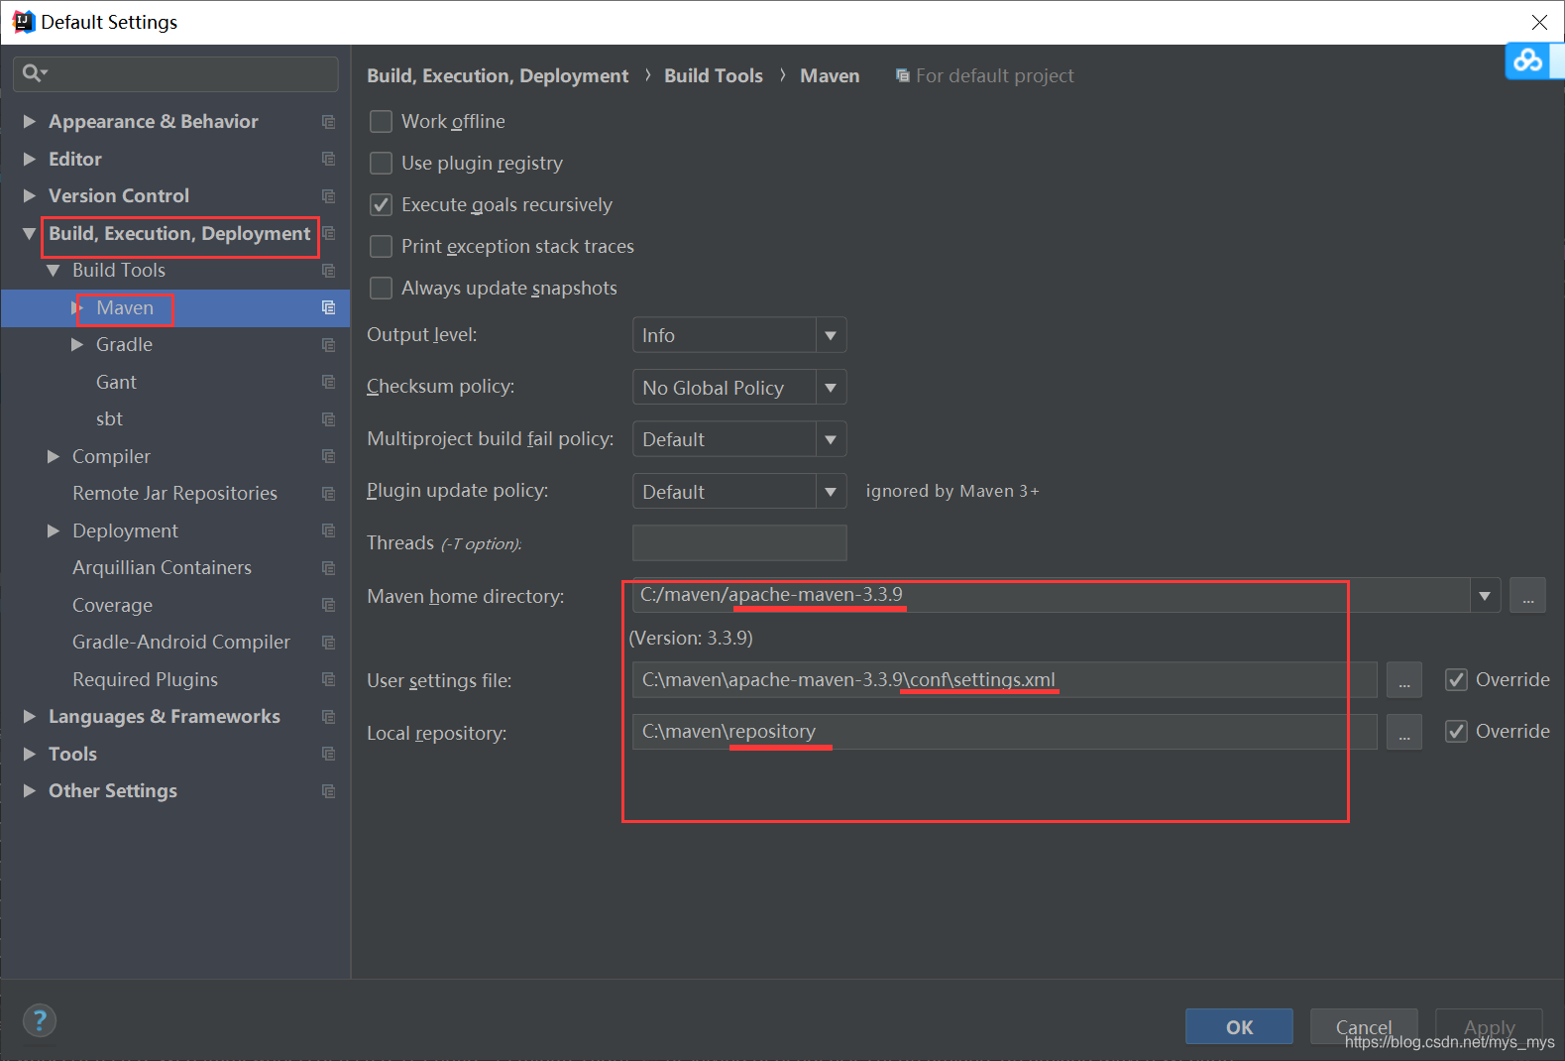The width and height of the screenshot is (1565, 1061).
Task: Collapse Build, Execution, Deployment node
Action: [x=30, y=234]
